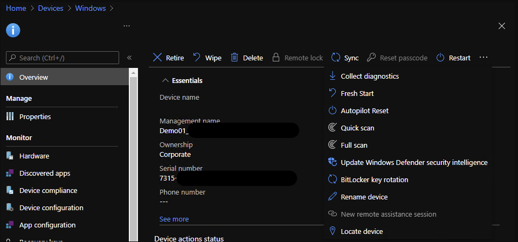
Task: Click the Remote lock padlock icon
Action: pos(276,58)
